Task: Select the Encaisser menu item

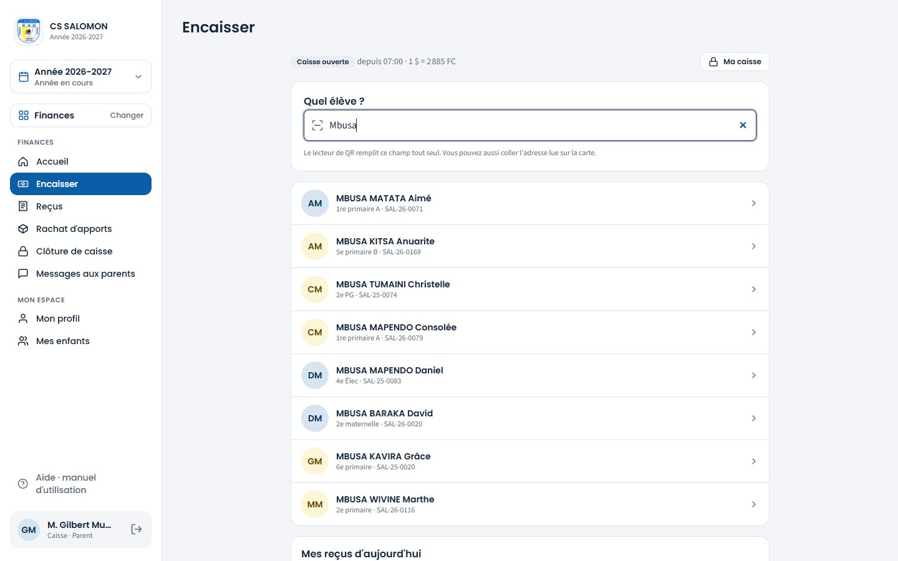Action: click(x=80, y=184)
